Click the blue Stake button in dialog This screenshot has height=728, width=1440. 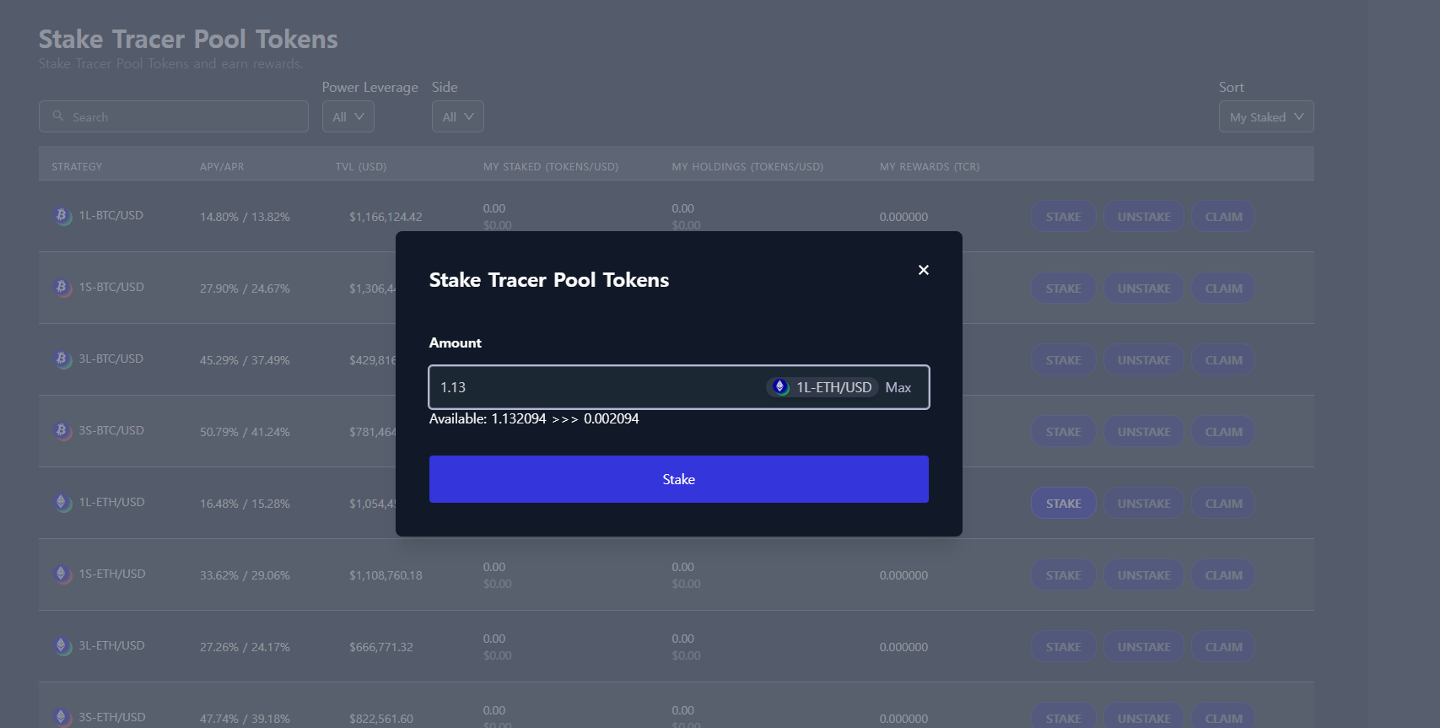click(x=679, y=479)
